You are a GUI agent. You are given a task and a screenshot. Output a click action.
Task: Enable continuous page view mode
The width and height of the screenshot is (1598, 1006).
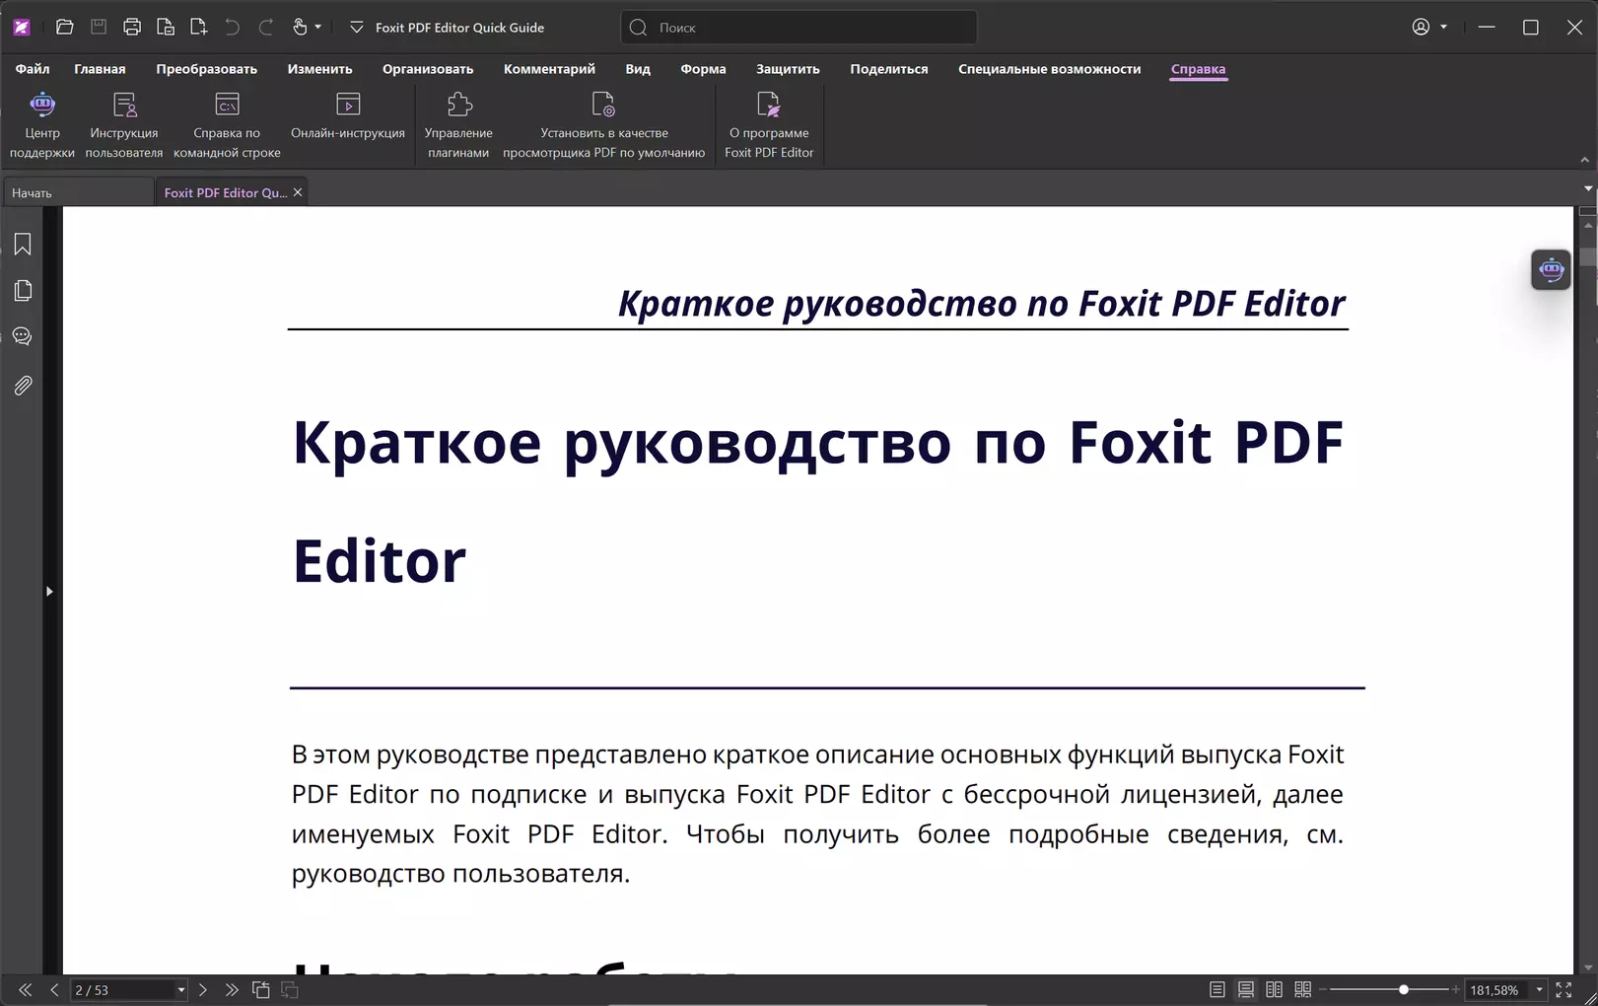pyautogui.click(x=1246, y=989)
